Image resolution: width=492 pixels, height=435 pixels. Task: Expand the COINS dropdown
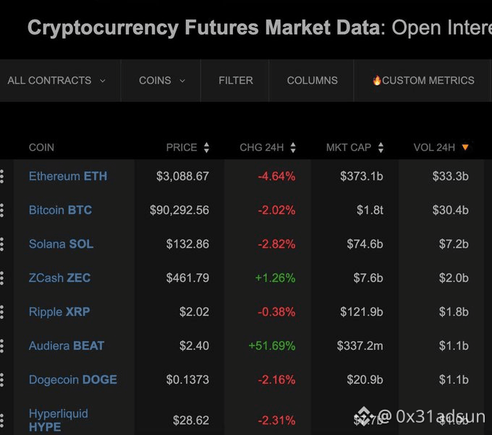(x=162, y=80)
